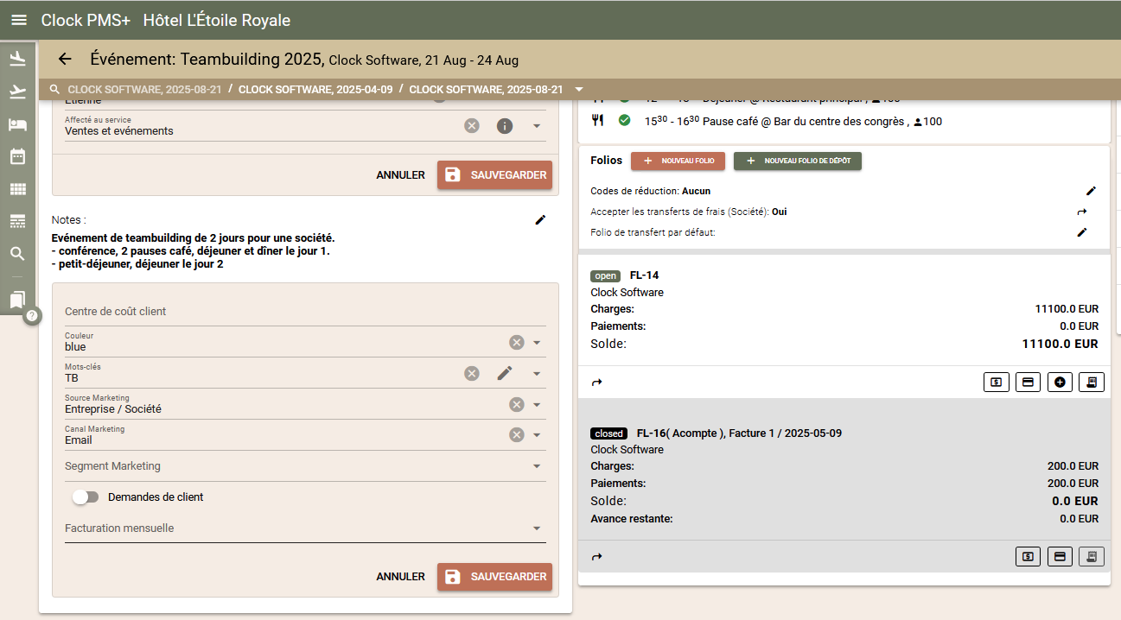Open the Canal Marketing dropdown arrow

(x=537, y=435)
